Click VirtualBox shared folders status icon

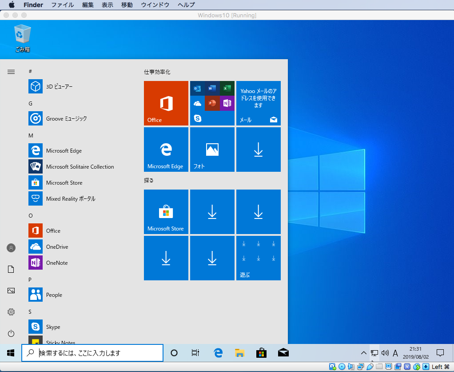coord(379,367)
